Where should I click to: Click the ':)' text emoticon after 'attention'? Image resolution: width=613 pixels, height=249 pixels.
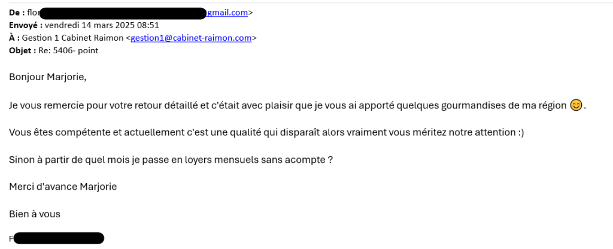click(x=520, y=132)
